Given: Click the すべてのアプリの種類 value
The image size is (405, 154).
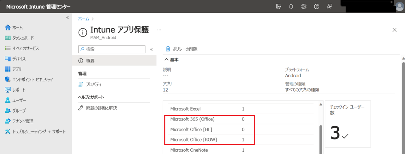Looking at the screenshot, I should tap(302, 90).
